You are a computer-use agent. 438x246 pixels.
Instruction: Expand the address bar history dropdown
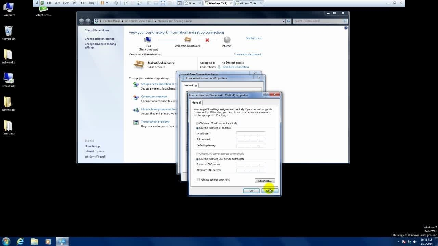(283, 21)
